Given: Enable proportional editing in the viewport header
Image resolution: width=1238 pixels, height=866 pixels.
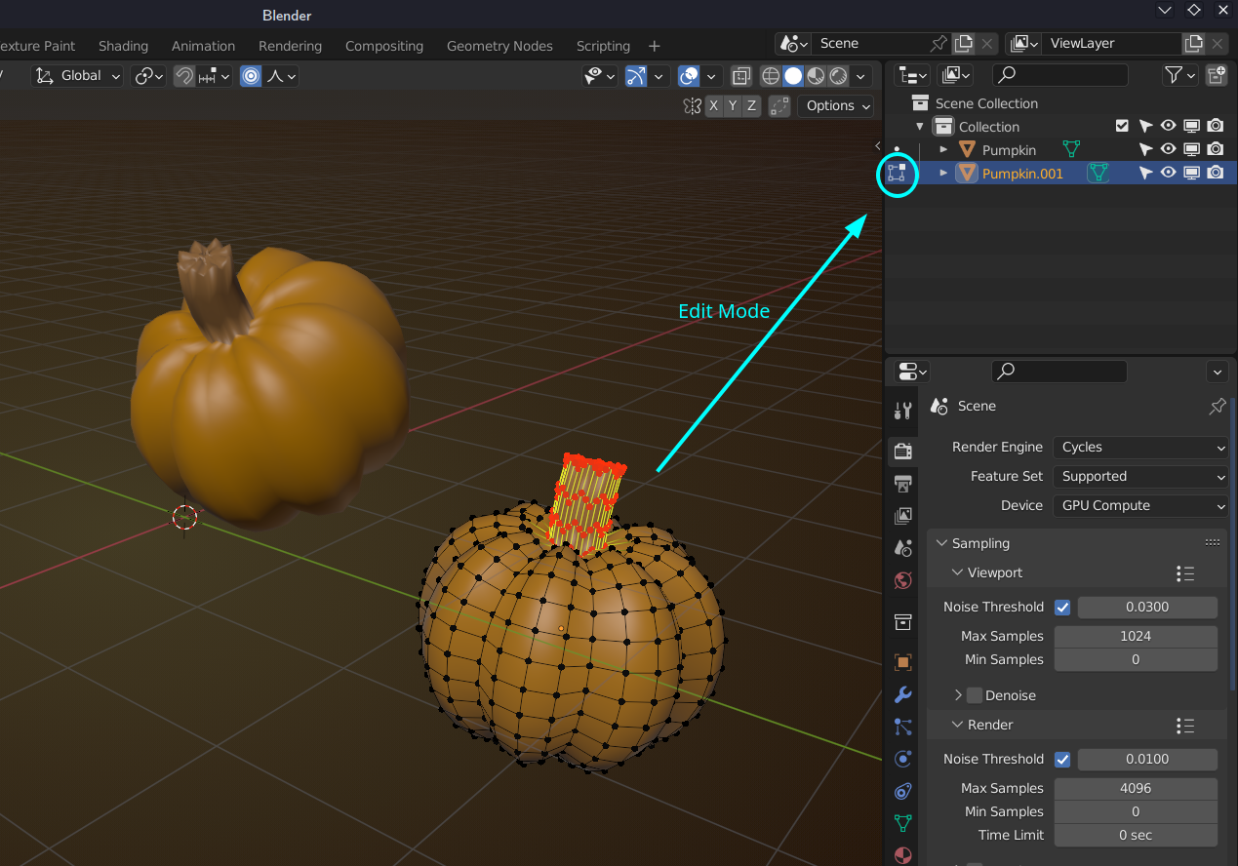Looking at the screenshot, I should tap(251, 76).
